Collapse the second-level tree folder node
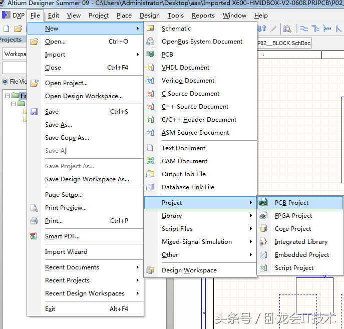Viewport: 344px width, 329px height. pos(14,104)
